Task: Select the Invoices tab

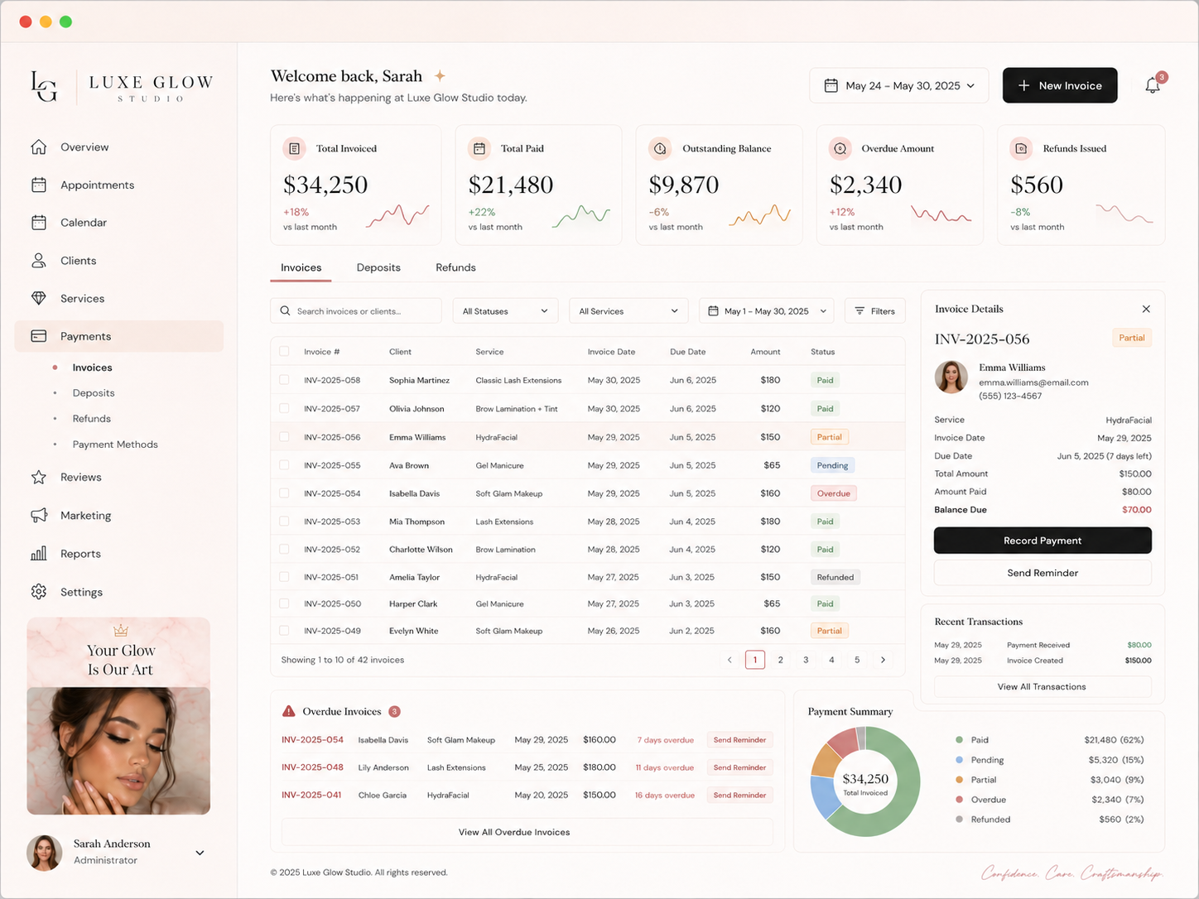Action: pos(301,267)
